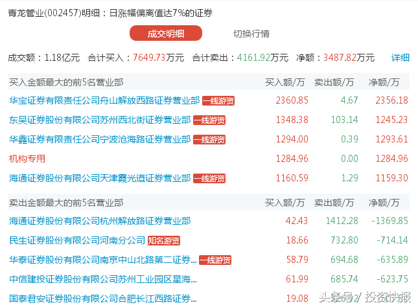
Task: Switch to 切换行情 tab
Action: pos(251,34)
